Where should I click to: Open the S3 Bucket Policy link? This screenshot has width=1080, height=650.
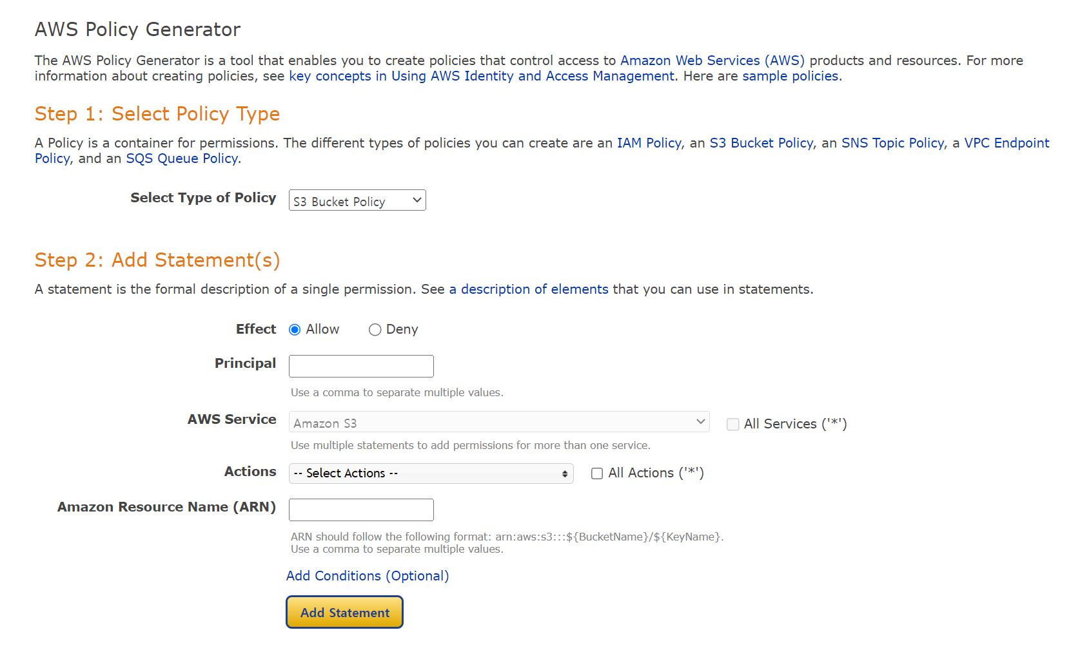click(x=761, y=143)
